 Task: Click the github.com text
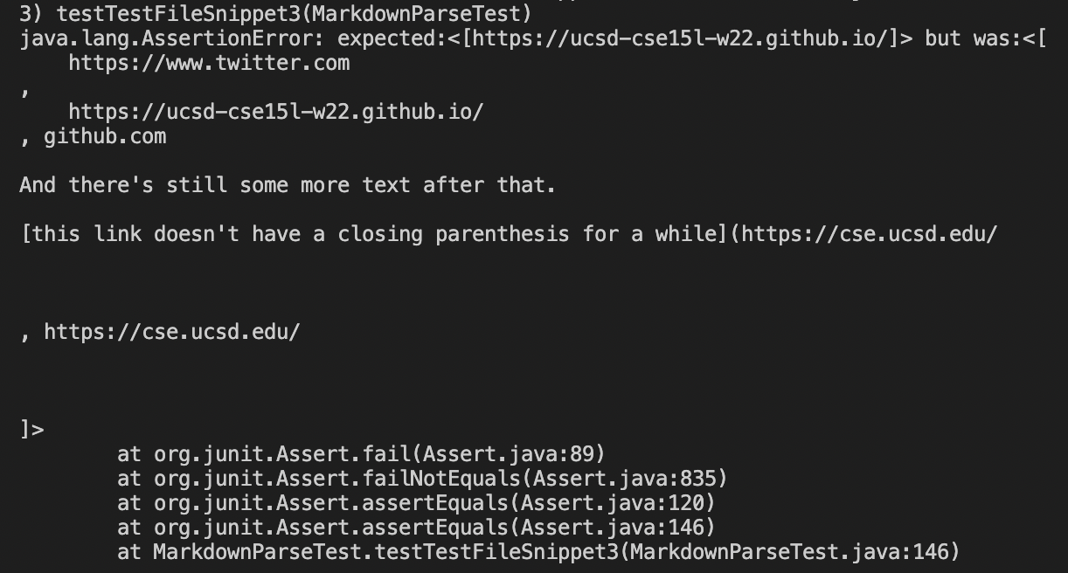click(105, 137)
